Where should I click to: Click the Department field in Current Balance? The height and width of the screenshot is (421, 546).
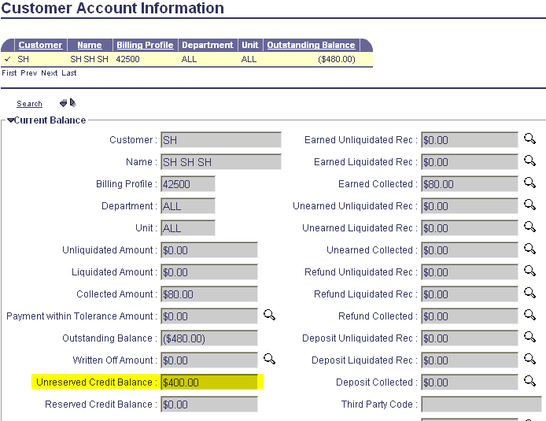coord(188,206)
